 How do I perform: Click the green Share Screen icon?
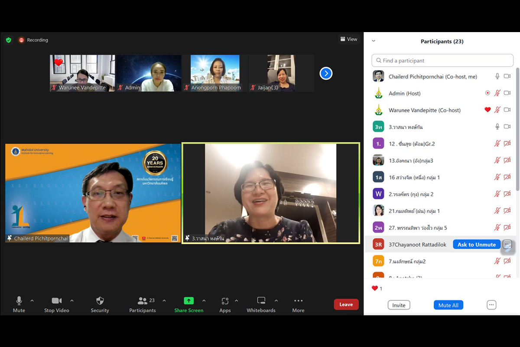pos(188,301)
